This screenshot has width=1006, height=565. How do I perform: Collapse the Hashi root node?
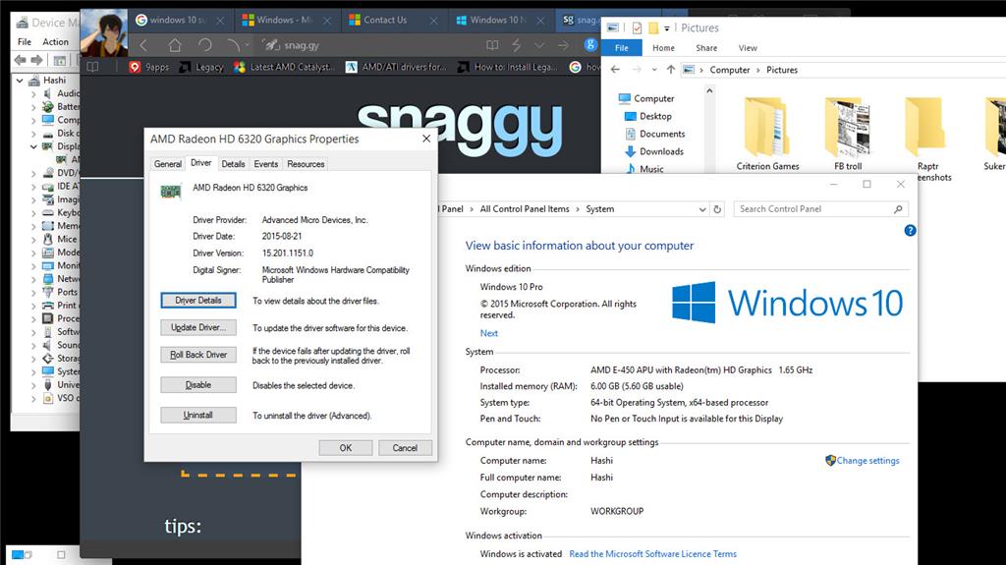coord(20,81)
